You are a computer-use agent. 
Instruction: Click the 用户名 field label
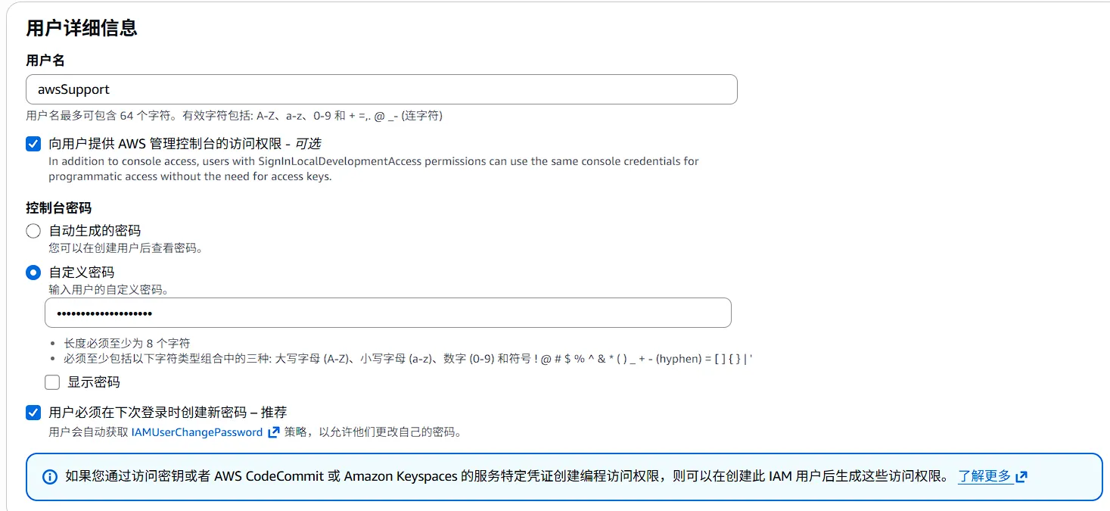click(45, 61)
